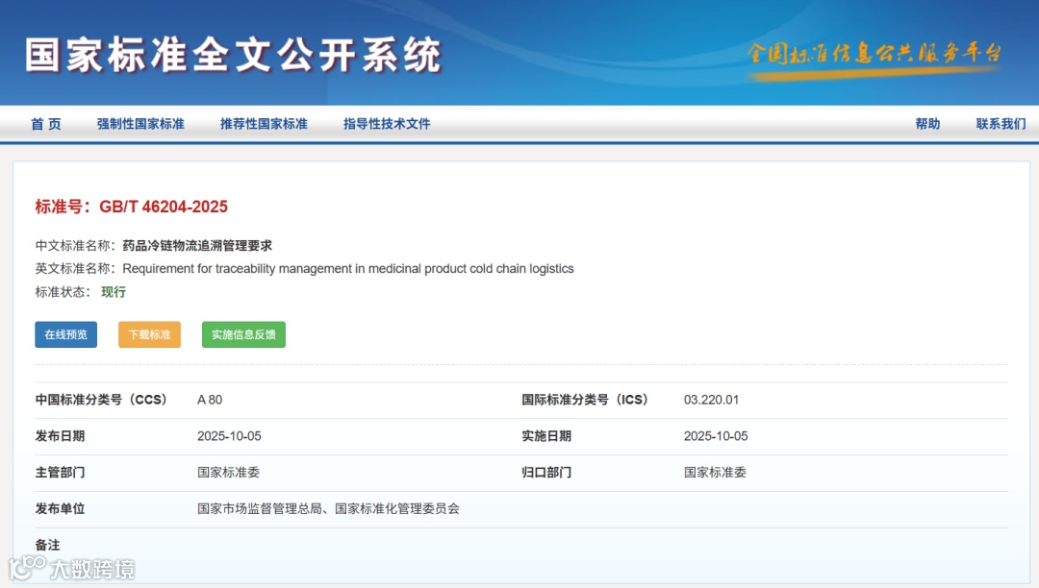Click the blue 在线预览 button

pyautogui.click(x=66, y=334)
